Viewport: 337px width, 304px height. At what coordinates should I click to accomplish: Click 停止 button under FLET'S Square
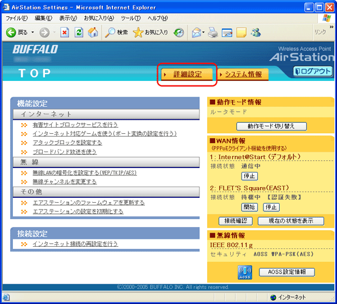(x=271, y=207)
